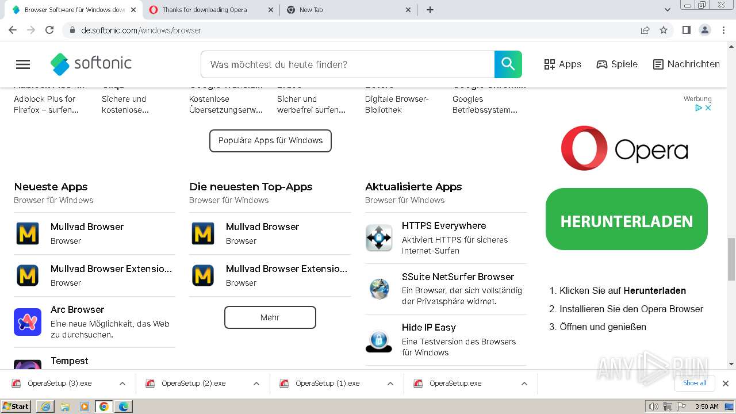Open Microsoft Edge from taskbar
The height and width of the screenshot is (414, 736).
(x=124, y=407)
